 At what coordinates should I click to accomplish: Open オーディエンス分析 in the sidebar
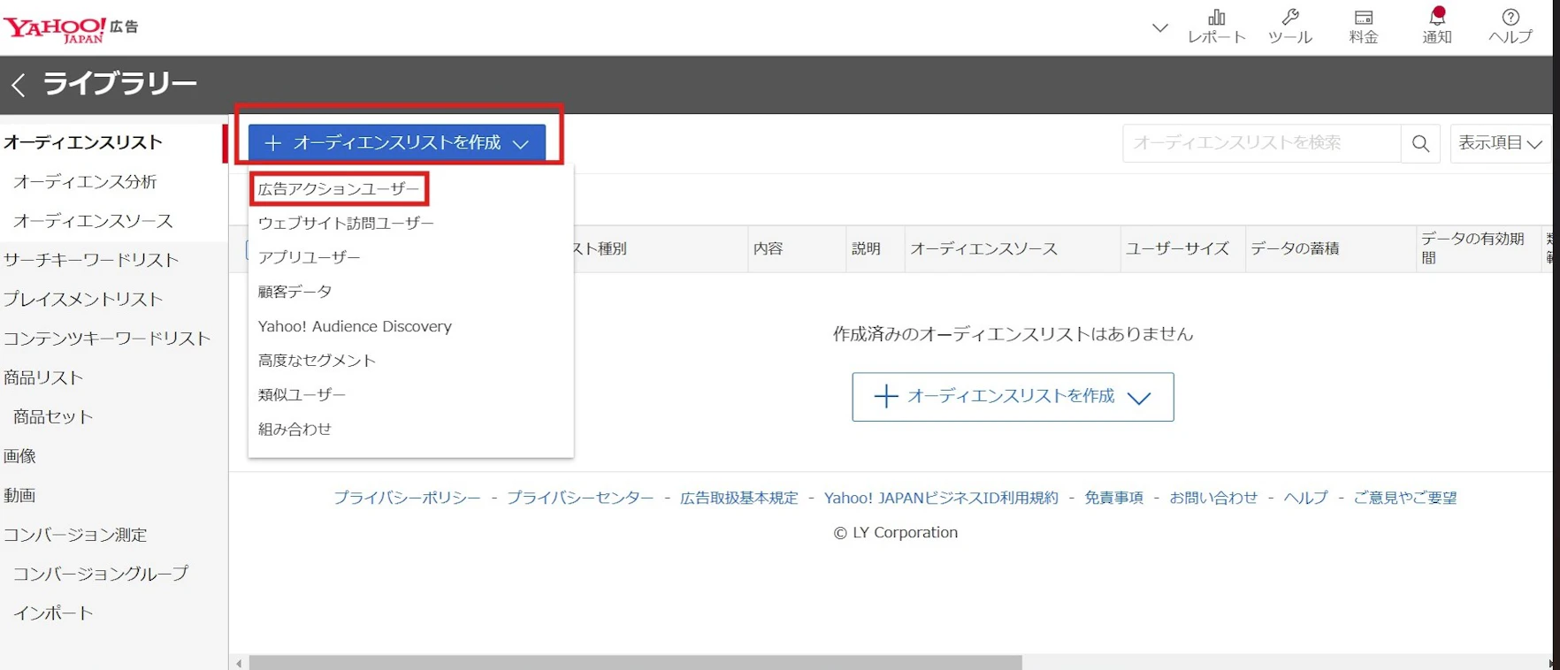tap(85, 182)
